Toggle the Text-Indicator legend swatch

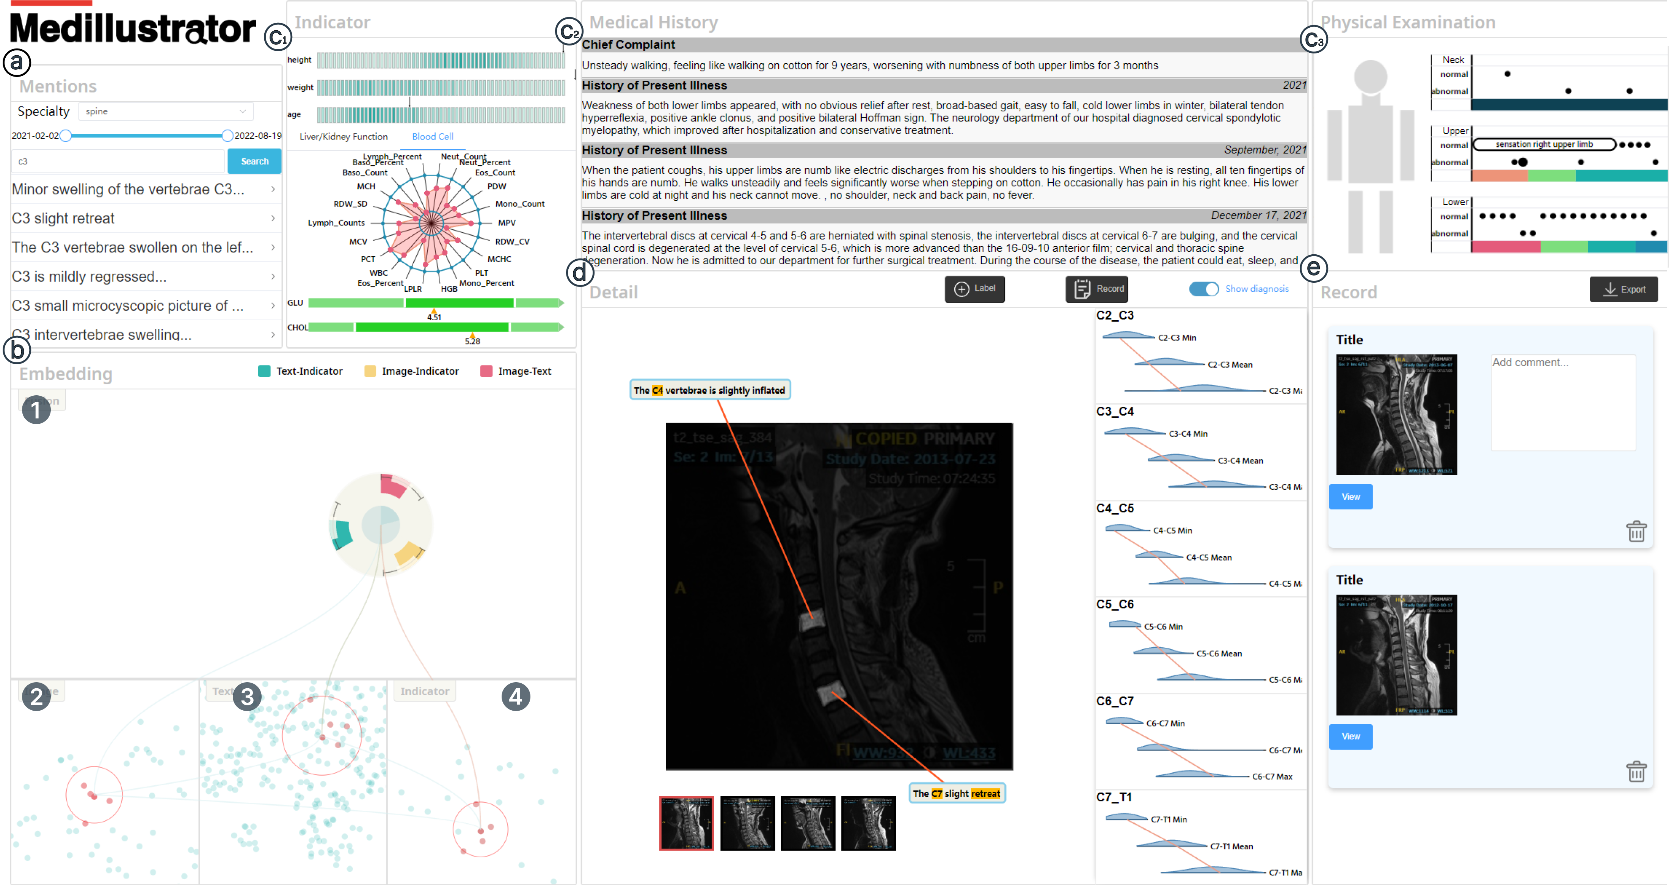coord(264,371)
